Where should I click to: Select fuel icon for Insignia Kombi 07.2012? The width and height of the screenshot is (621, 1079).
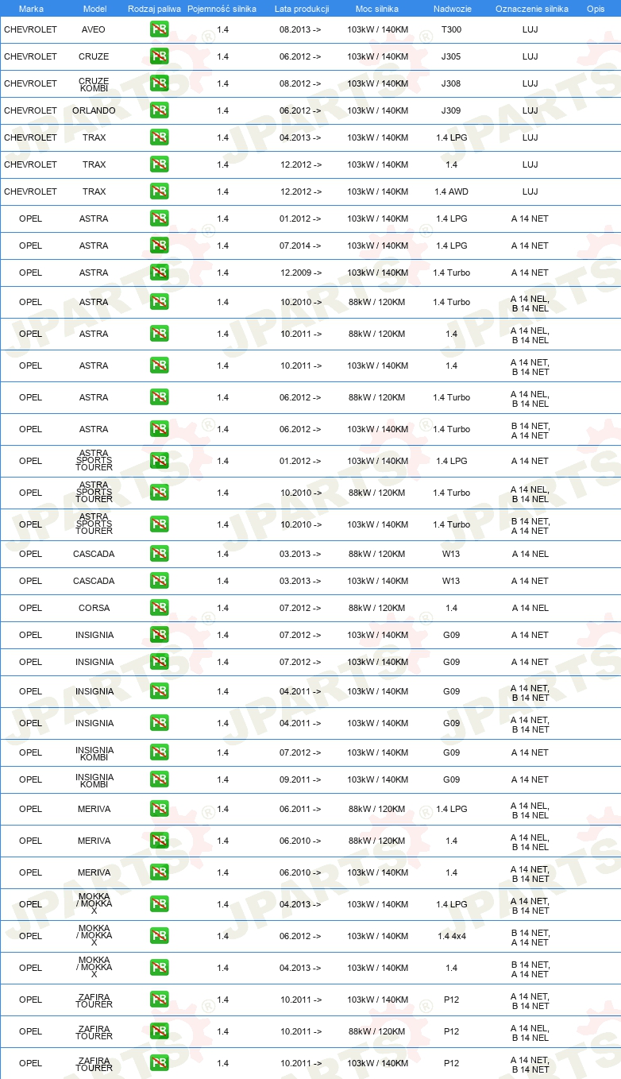pyautogui.click(x=159, y=752)
